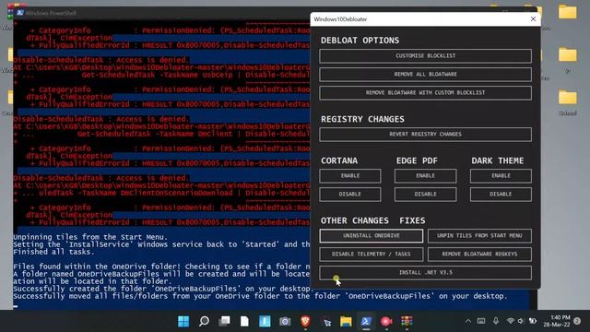This screenshot has height=332, width=590.
Task: Click the Uninstall OneDrive button
Action: (371, 236)
